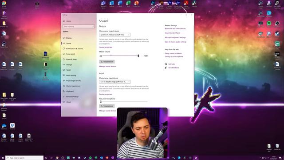
Task: Click Troubleshoot button under Master volume
Action: click(107, 62)
